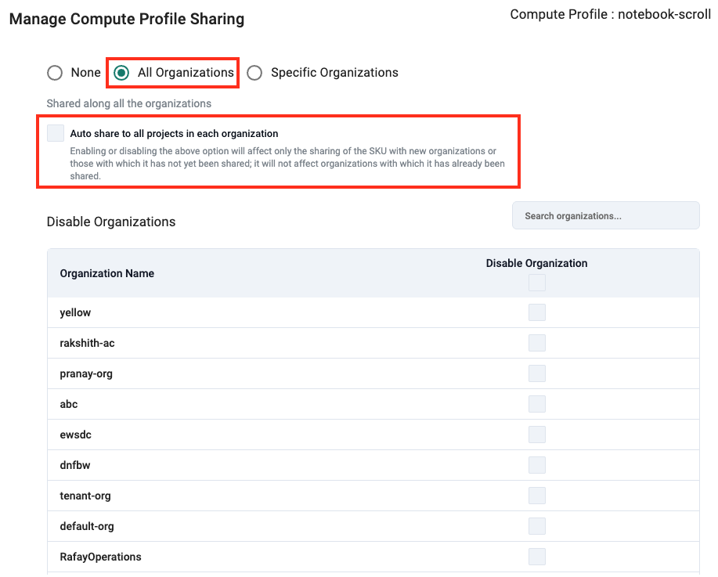Click the Organization Name column header

[x=106, y=273]
